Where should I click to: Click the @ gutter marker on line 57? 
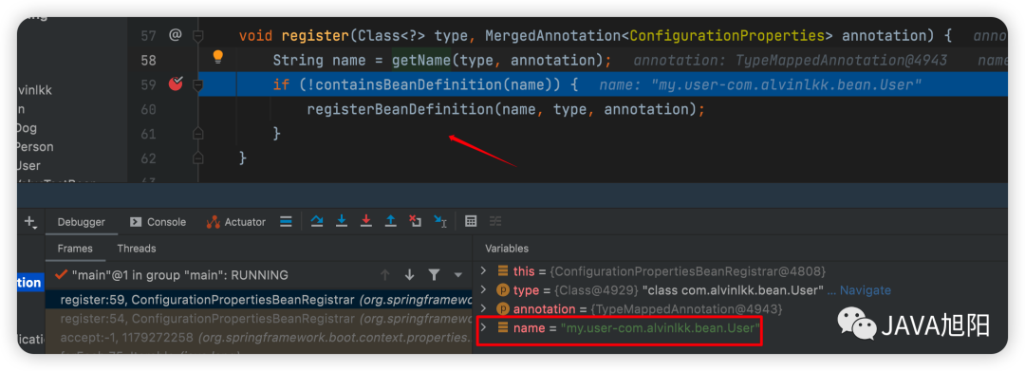tap(175, 35)
